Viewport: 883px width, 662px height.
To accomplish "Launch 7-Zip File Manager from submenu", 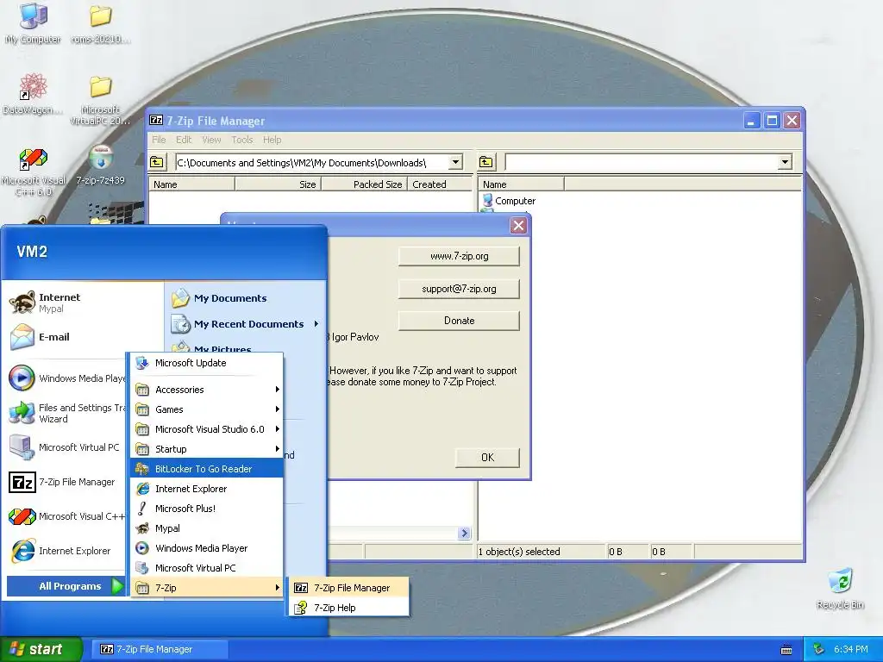I will [349, 588].
